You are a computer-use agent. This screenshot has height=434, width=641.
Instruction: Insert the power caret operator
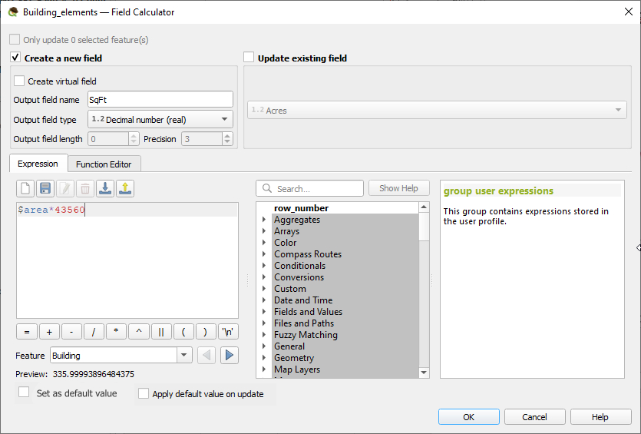click(139, 332)
